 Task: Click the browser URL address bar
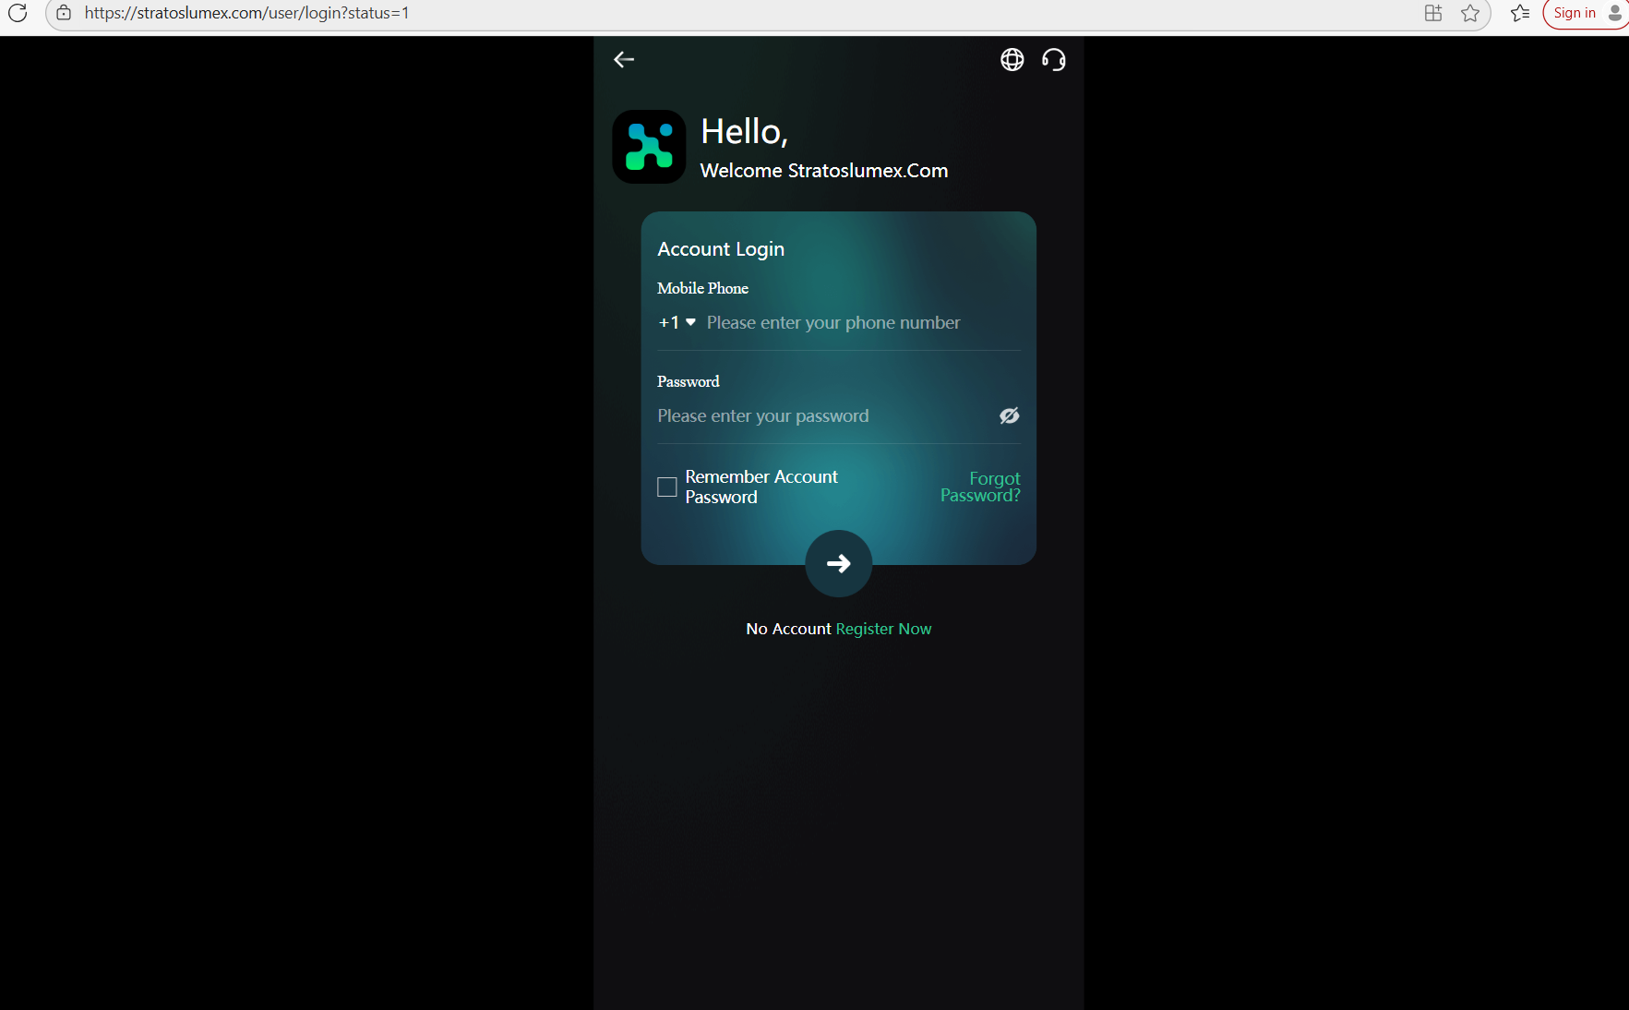tap(646, 13)
